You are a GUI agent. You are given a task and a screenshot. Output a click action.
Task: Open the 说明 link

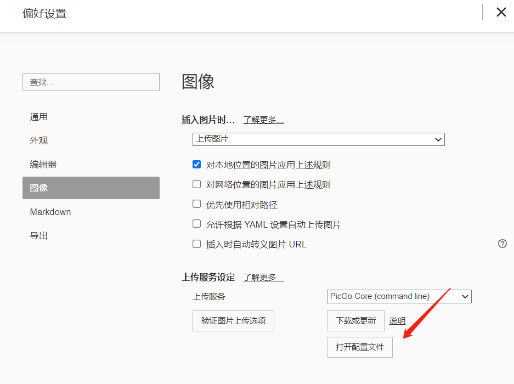pyautogui.click(x=397, y=321)
